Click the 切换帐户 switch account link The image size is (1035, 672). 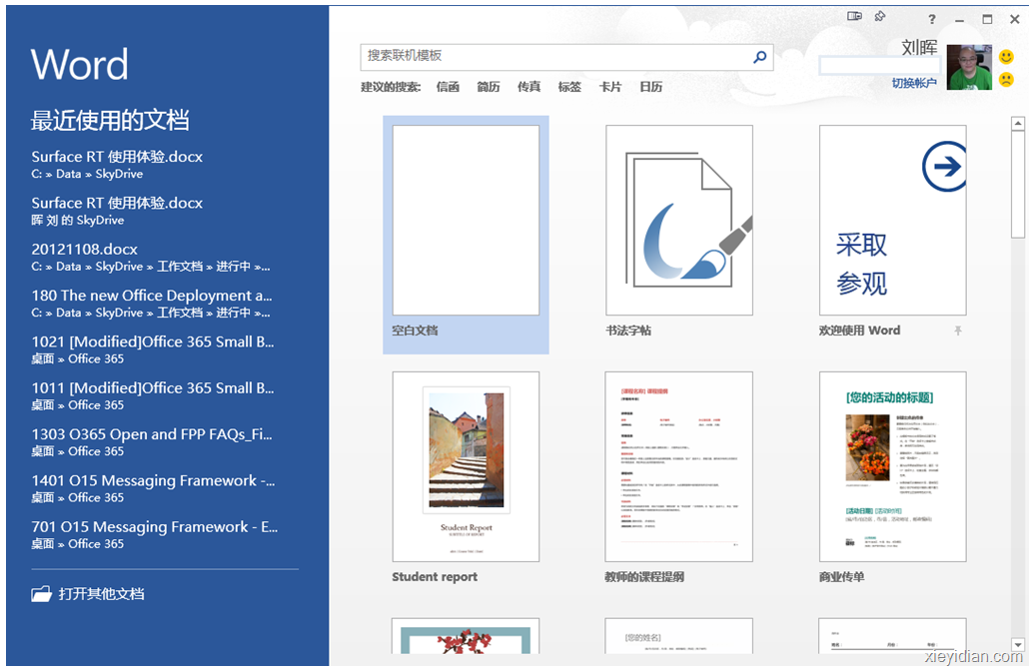[914, 83]
